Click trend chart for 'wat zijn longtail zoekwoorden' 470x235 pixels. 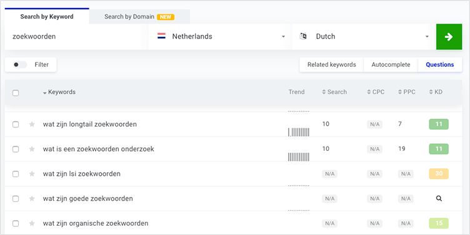299,132
